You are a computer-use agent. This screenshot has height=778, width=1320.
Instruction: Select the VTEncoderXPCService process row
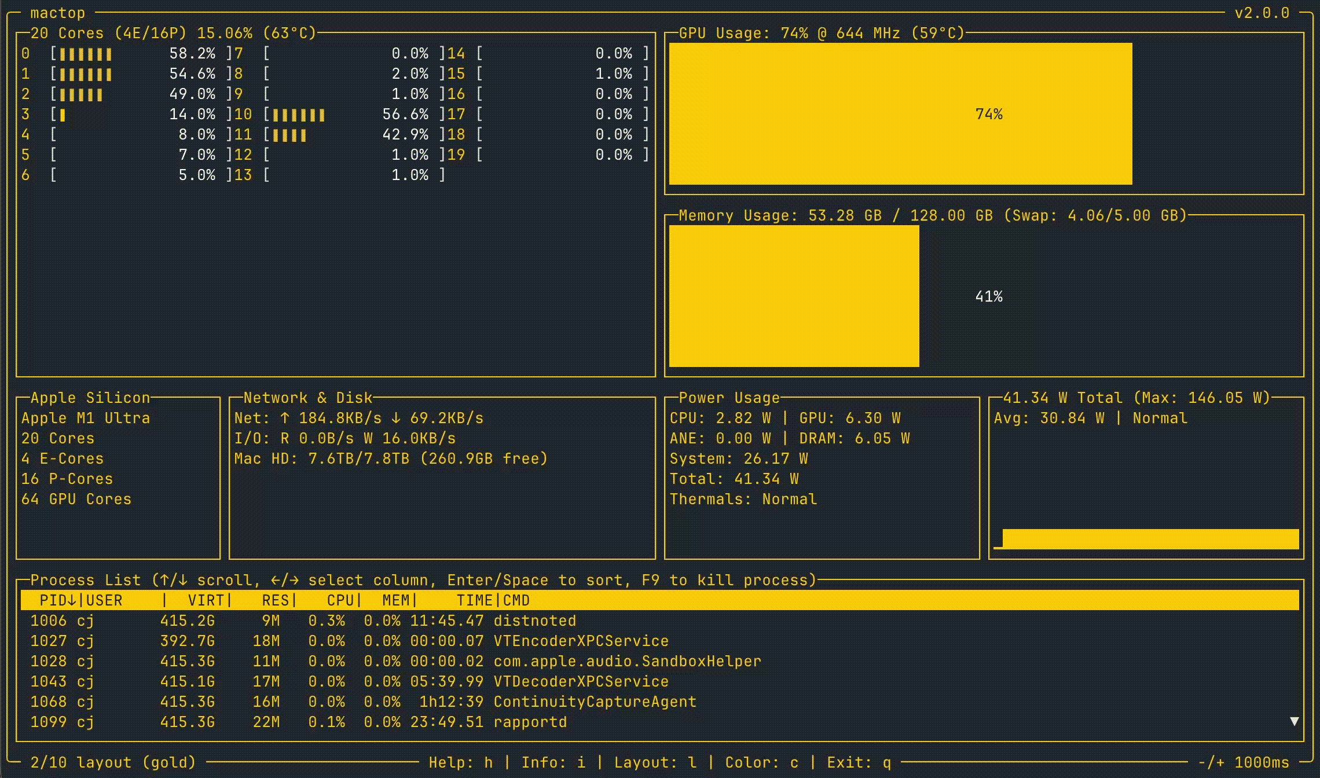[581, 641]
